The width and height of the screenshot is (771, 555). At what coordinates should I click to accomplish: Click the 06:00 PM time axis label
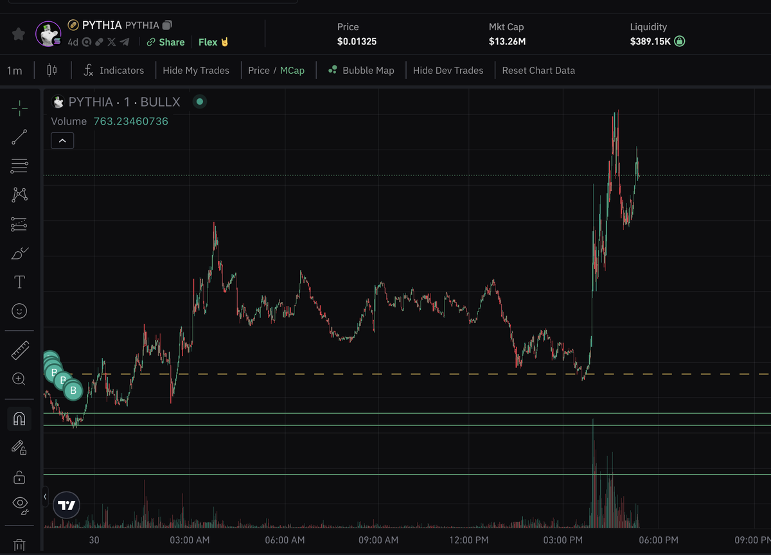(659, 540)
